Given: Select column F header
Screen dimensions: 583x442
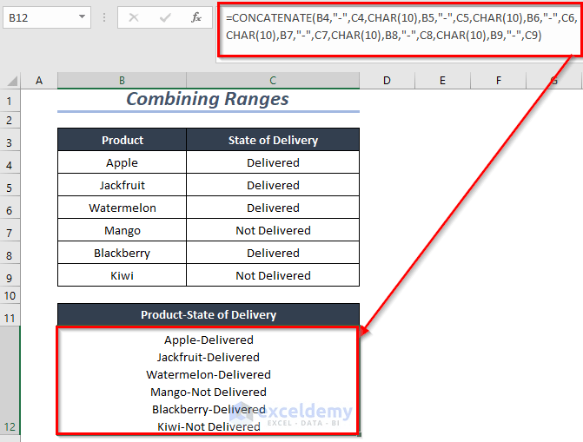Looking at the screenshot, I should click(498, 80).
